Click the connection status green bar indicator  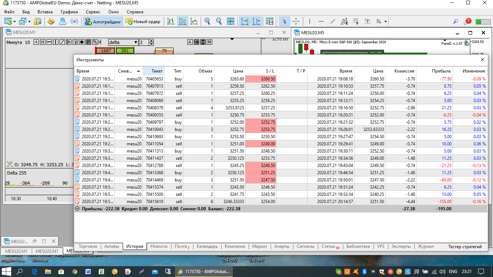483,21
